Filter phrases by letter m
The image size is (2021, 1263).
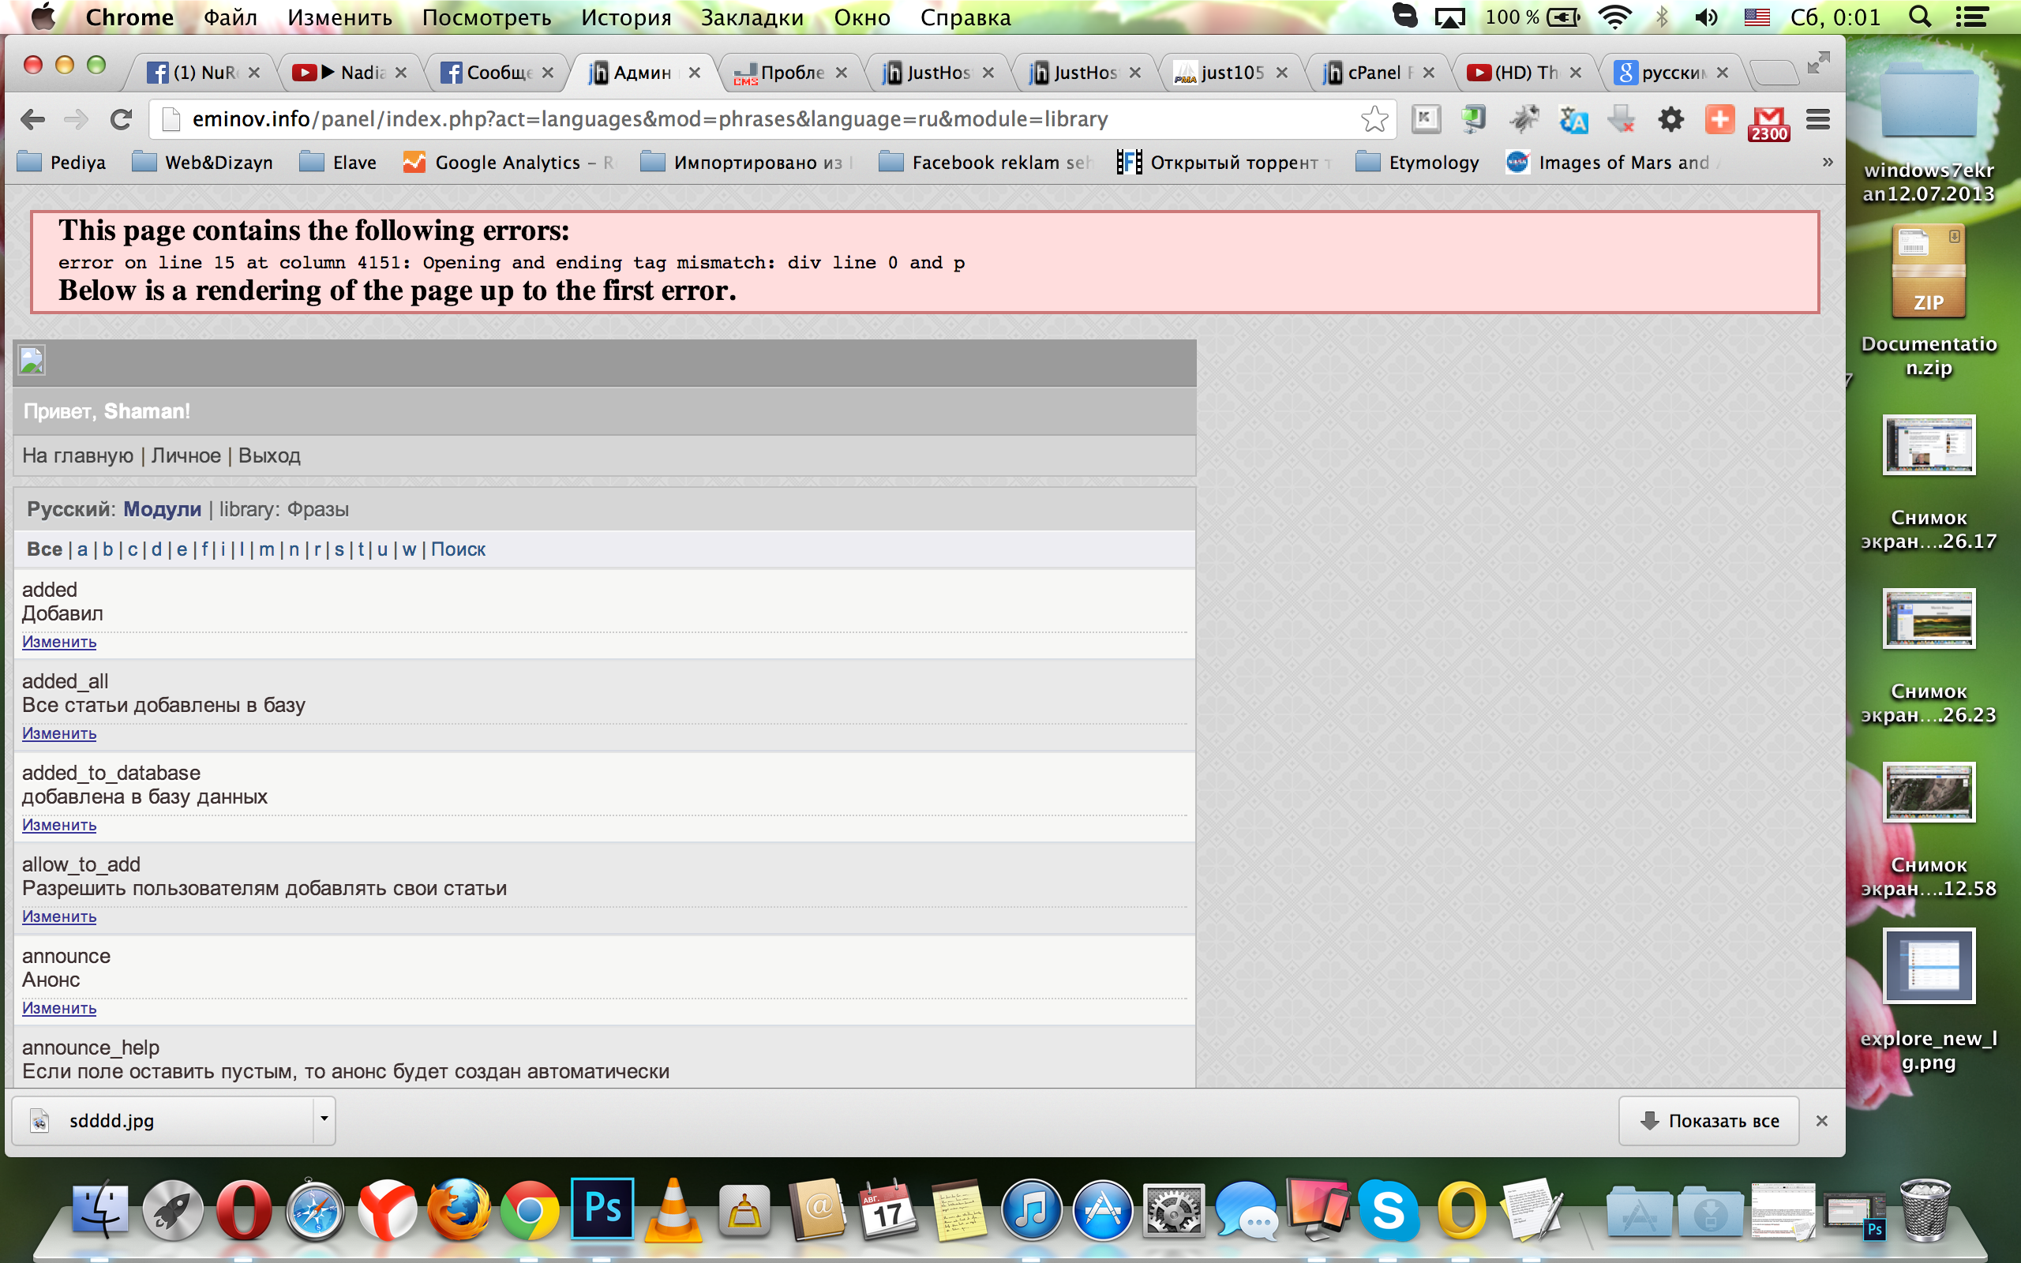pos(266,549)
